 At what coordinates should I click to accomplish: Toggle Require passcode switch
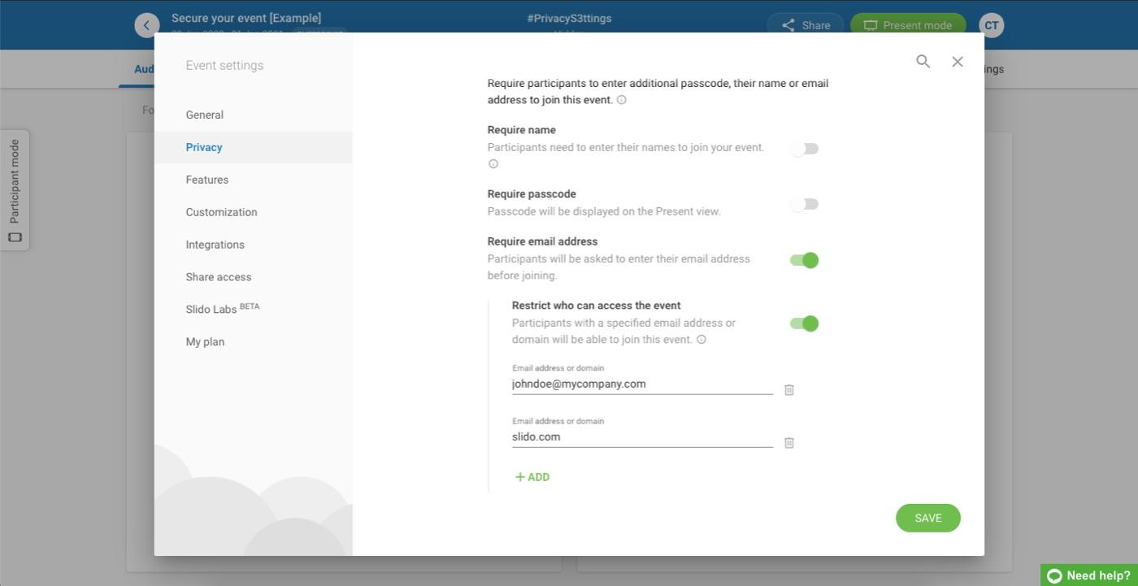[x=804, y=204]
